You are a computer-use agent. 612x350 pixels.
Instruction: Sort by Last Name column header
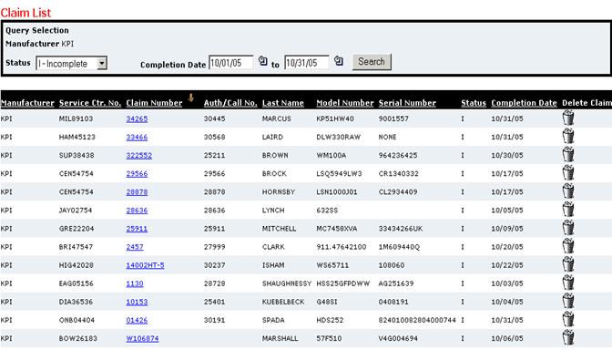click(x=283, y=103)
